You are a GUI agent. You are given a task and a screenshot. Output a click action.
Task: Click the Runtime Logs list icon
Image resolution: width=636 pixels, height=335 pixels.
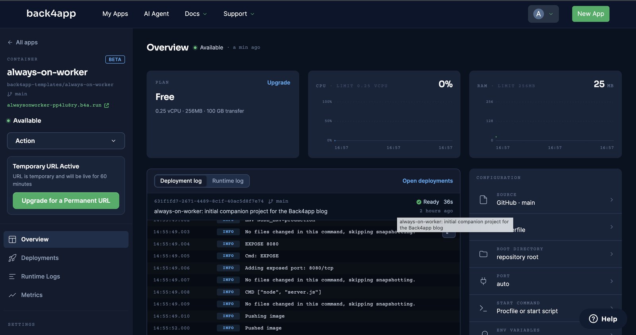12,276
